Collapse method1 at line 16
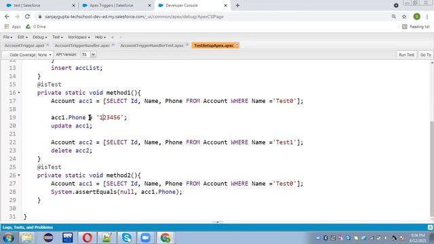 coord(19,93)
